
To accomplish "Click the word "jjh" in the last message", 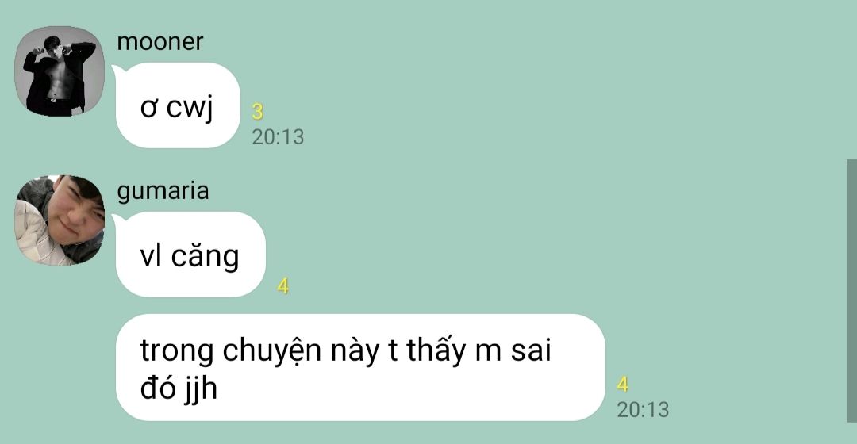I will 200,389.
